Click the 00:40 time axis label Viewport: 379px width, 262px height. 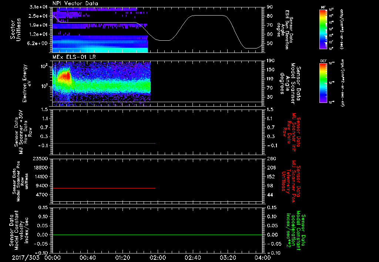(87, 258)
